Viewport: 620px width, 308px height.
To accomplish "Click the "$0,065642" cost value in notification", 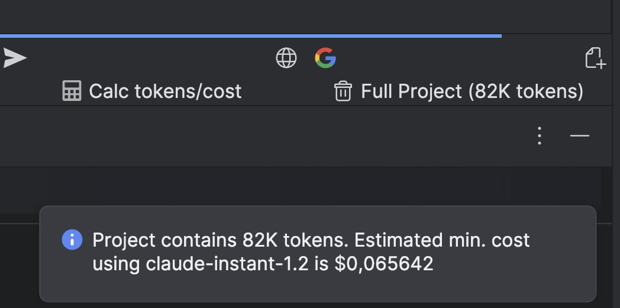I will point(384,264).
